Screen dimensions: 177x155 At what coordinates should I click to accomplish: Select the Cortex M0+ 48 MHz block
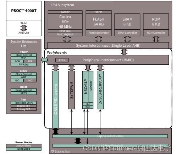[x=65, y=22]
